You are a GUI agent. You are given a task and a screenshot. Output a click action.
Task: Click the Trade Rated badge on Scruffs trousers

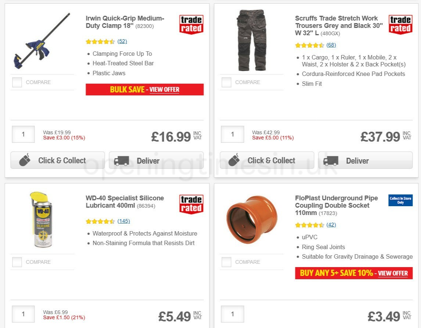click(400, 23)
